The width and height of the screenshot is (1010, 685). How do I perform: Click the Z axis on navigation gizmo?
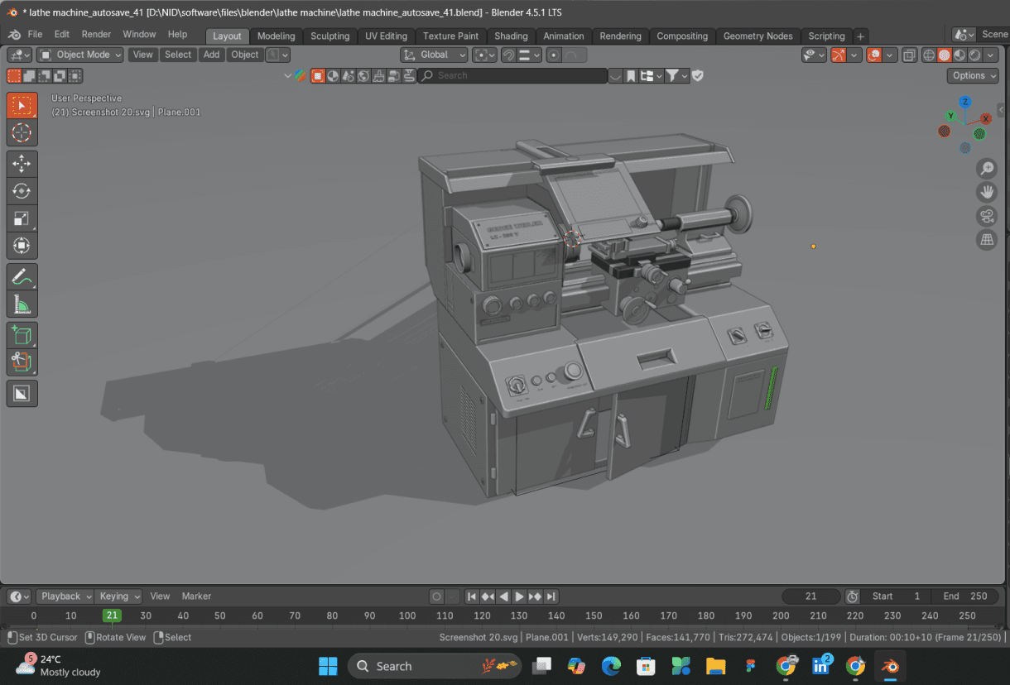pyautogui.click(x=965, y=102)
